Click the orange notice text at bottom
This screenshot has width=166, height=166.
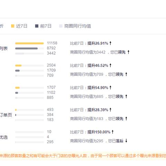pyautogui.click(x=83, y=156)
